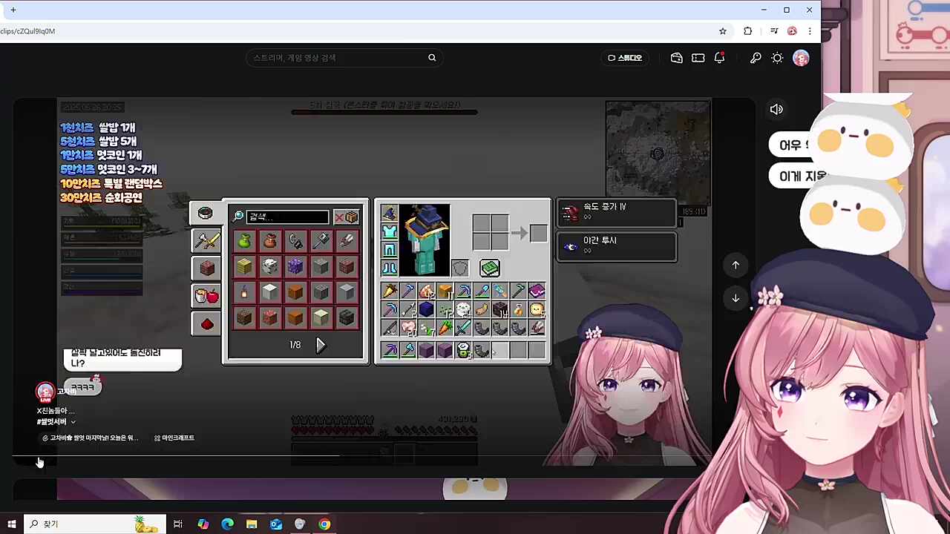Open the original broadcast link 고차비
This screenshot has height=534, width=950.
coord(90,438)
